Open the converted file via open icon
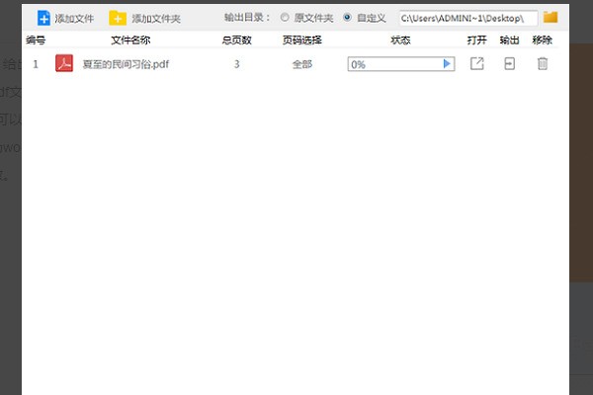Screen dimensions: 593x395 477,64
